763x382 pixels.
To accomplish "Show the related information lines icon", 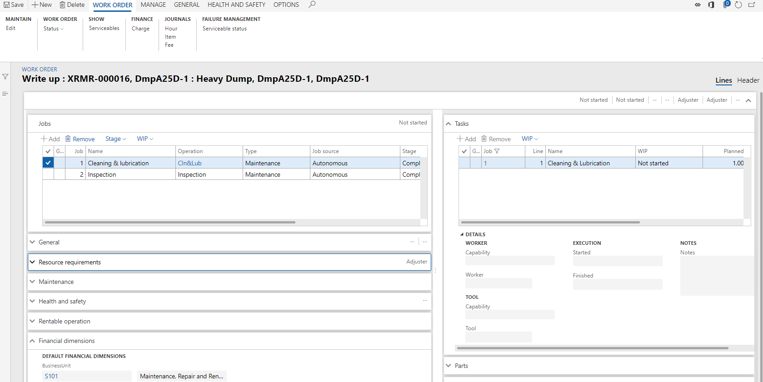I will (5, 94).
